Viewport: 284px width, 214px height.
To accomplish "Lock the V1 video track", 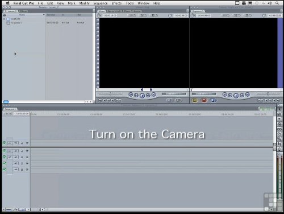I will (22, 143).
